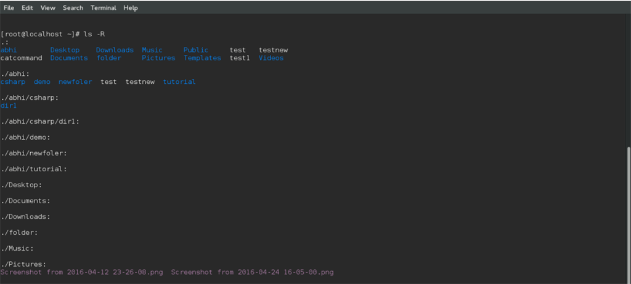Click the csharp folder under ./abhi

13,82
